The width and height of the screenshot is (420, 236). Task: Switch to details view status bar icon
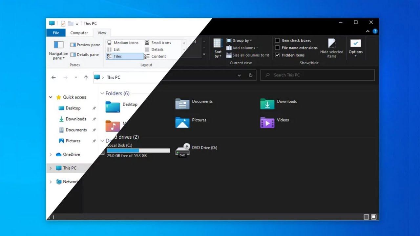tap(367, 217)
